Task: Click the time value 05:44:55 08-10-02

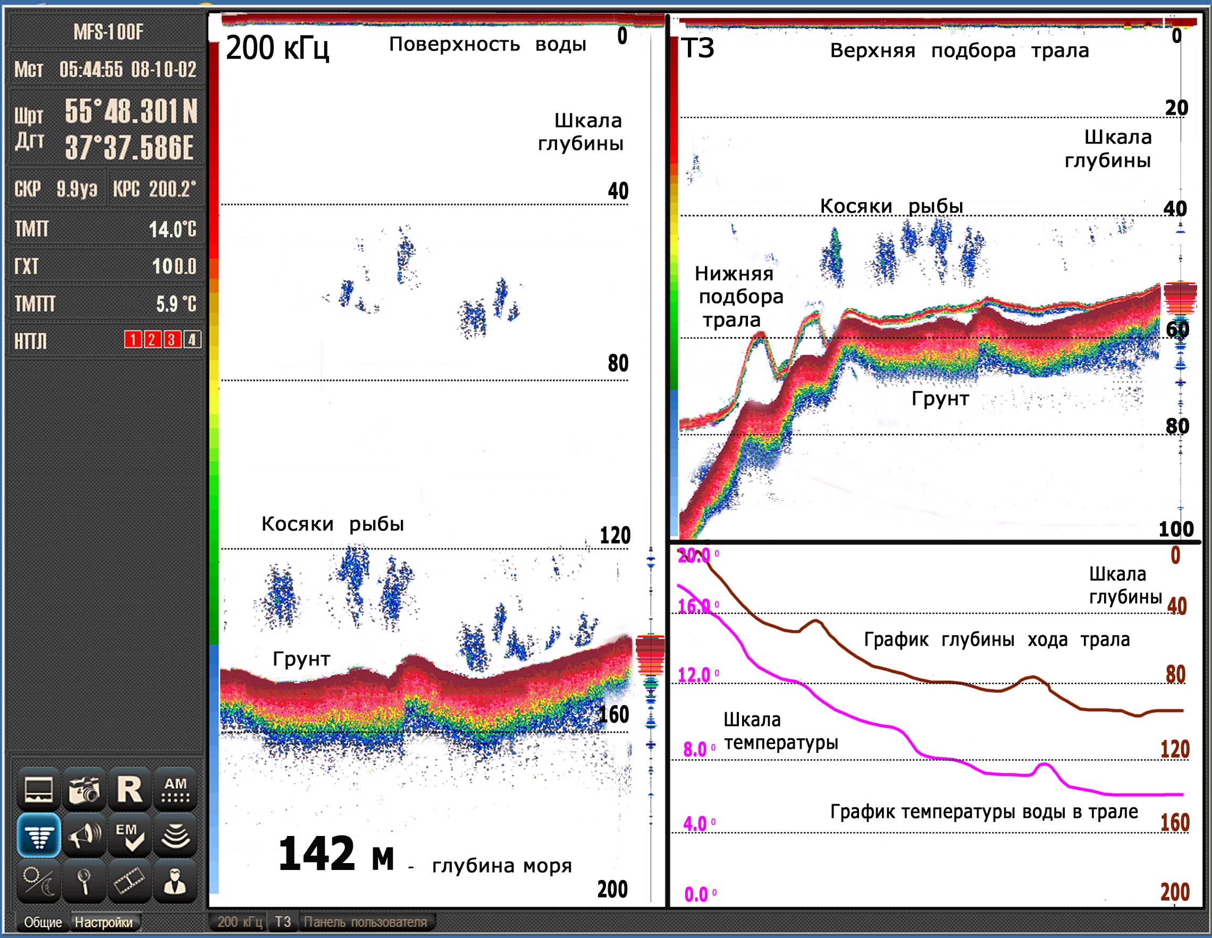Action: pyautogui.click(x=128, y=69)
